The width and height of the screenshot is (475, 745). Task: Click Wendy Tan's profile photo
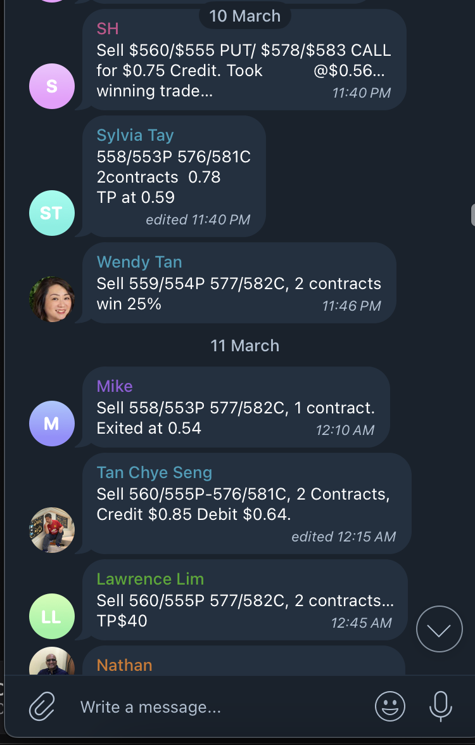pyautogui.click(x=52, y=299)
